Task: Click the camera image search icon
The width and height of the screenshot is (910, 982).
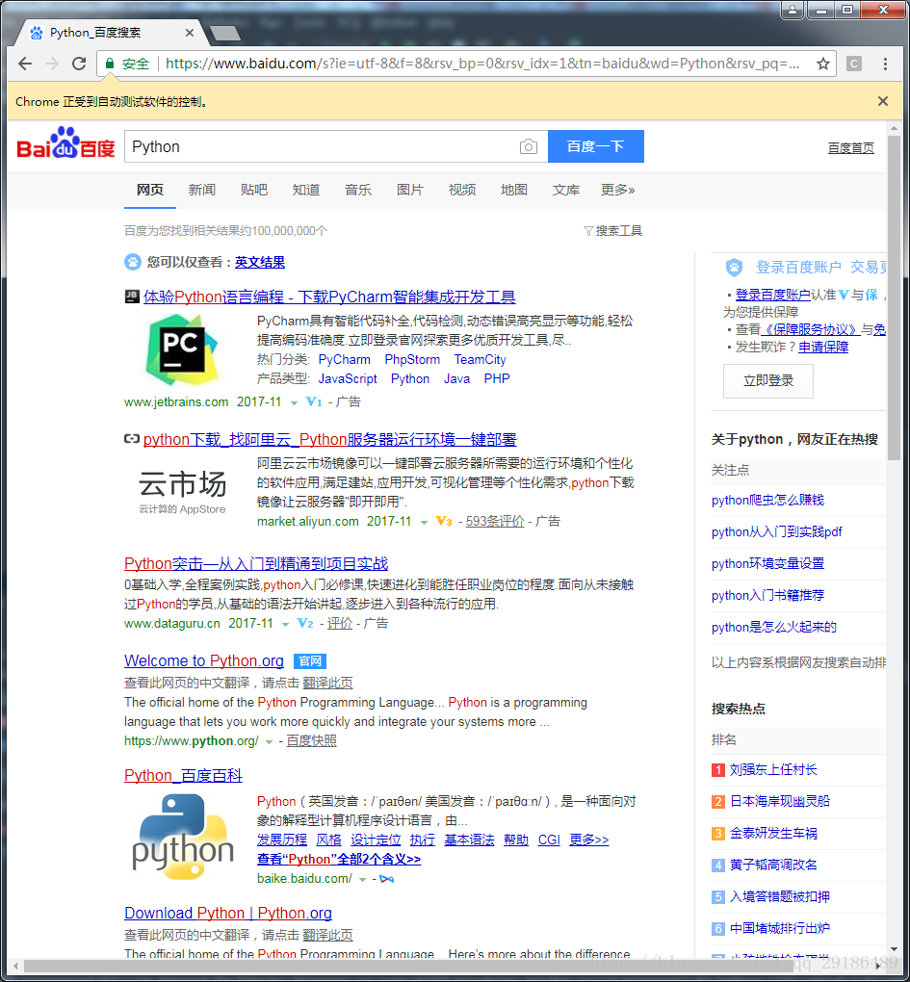Action: pos(529,146)
